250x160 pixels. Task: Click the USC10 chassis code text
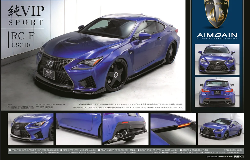[x=20, y=45]
